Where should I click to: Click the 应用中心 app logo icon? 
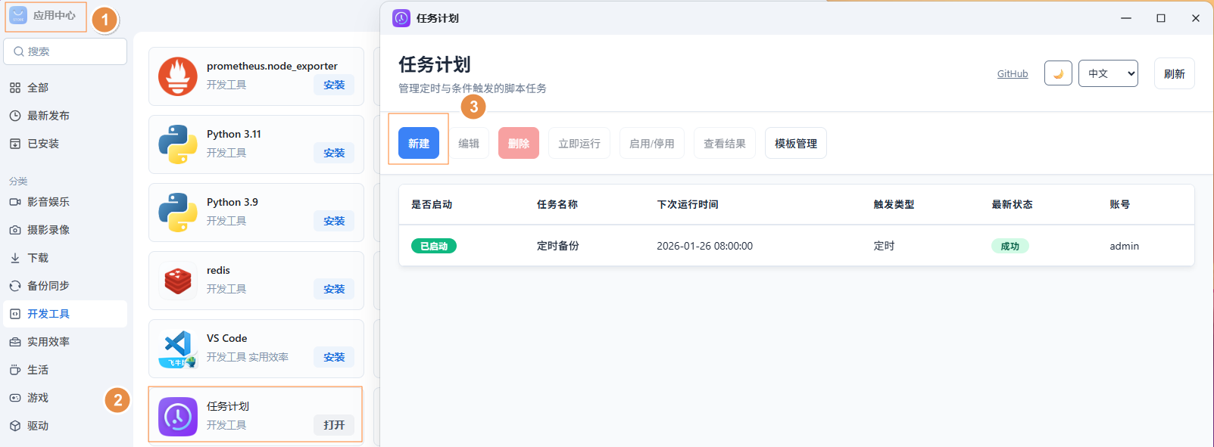coord(18,15)
